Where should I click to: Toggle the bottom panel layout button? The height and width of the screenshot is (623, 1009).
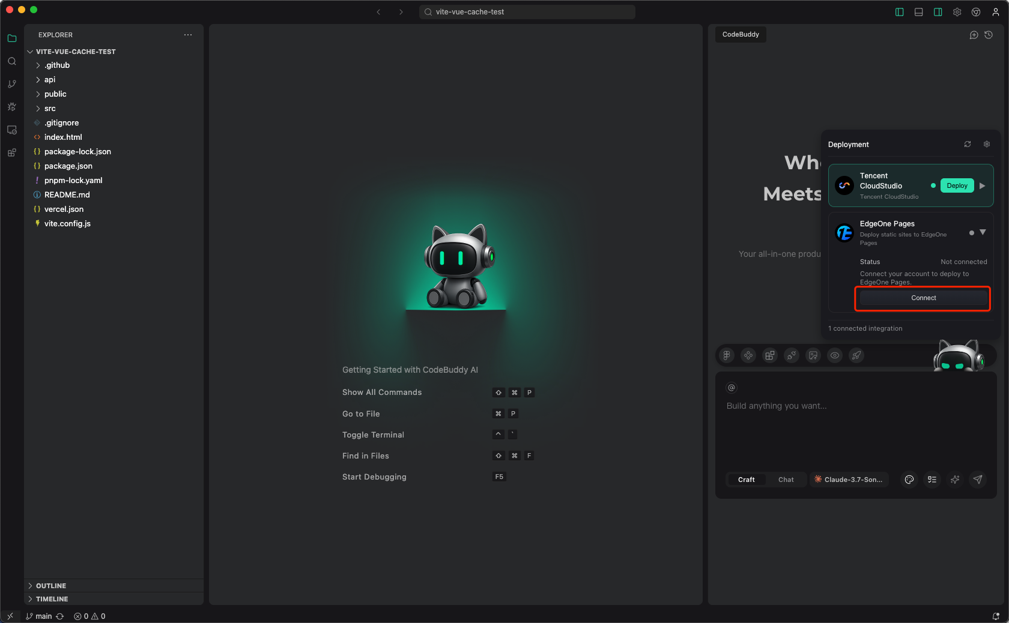[919, 12]
